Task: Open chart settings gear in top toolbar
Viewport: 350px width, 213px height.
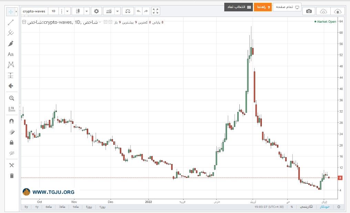Action: point(96,11)
